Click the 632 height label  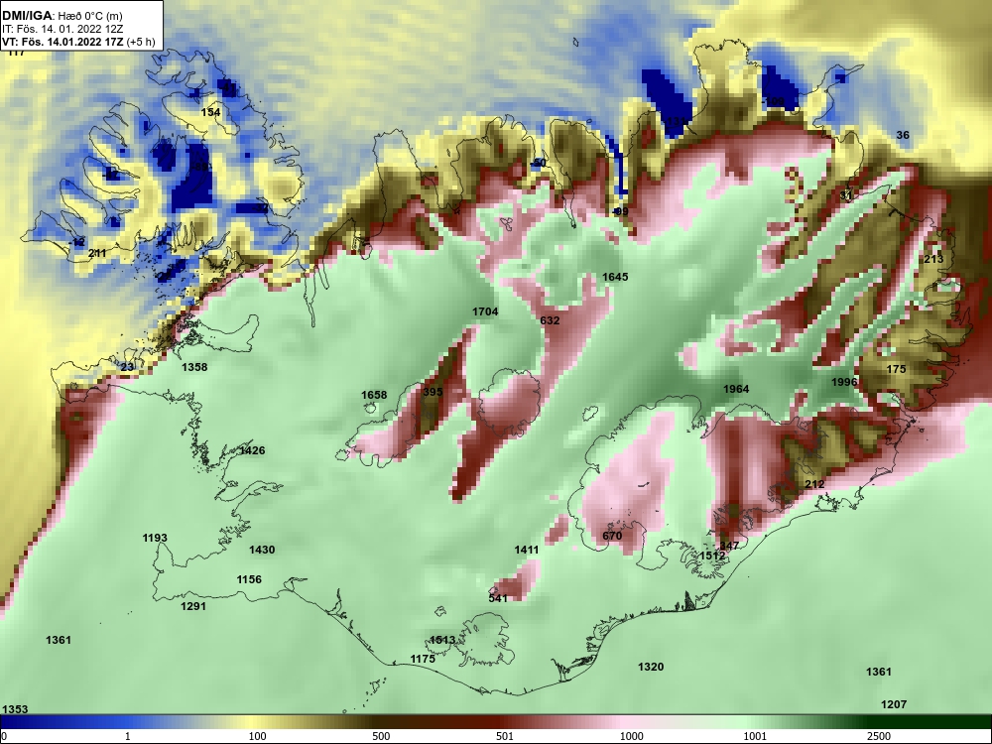tap(550, 320)
